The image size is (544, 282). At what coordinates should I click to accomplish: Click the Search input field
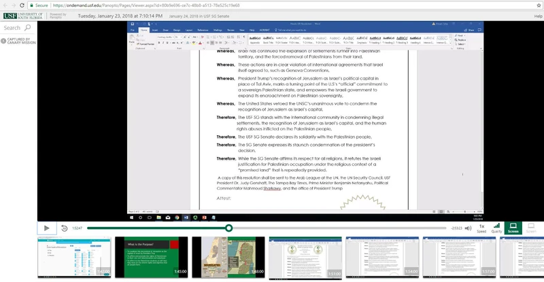12,28
